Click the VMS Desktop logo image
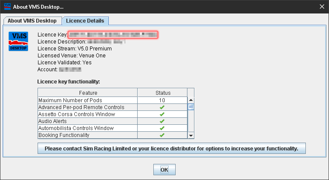329x180 pixels. pyautogui.click(x=18, y=41)
